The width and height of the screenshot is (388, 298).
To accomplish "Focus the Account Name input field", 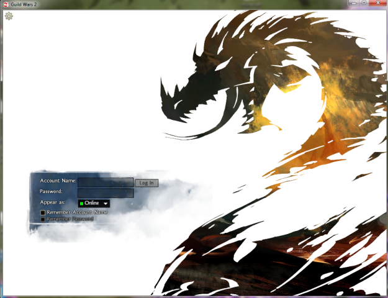I will coord(106,183).
